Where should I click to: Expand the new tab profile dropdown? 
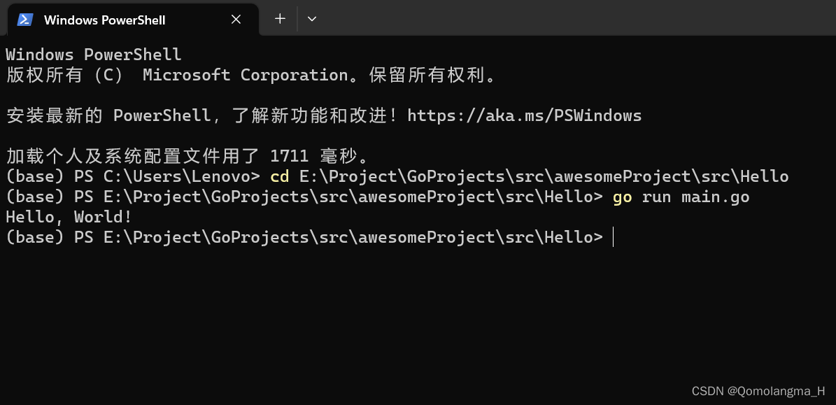click(313, 19)
